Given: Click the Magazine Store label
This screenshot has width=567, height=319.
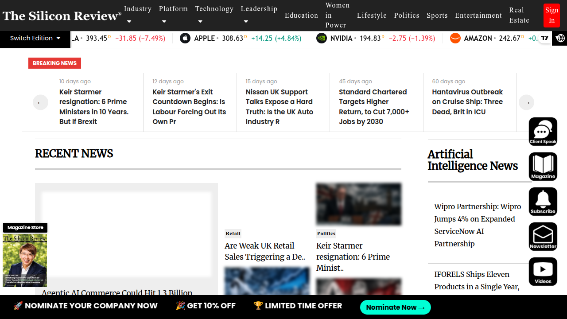Looking at the screenshot, I should 25,227.
